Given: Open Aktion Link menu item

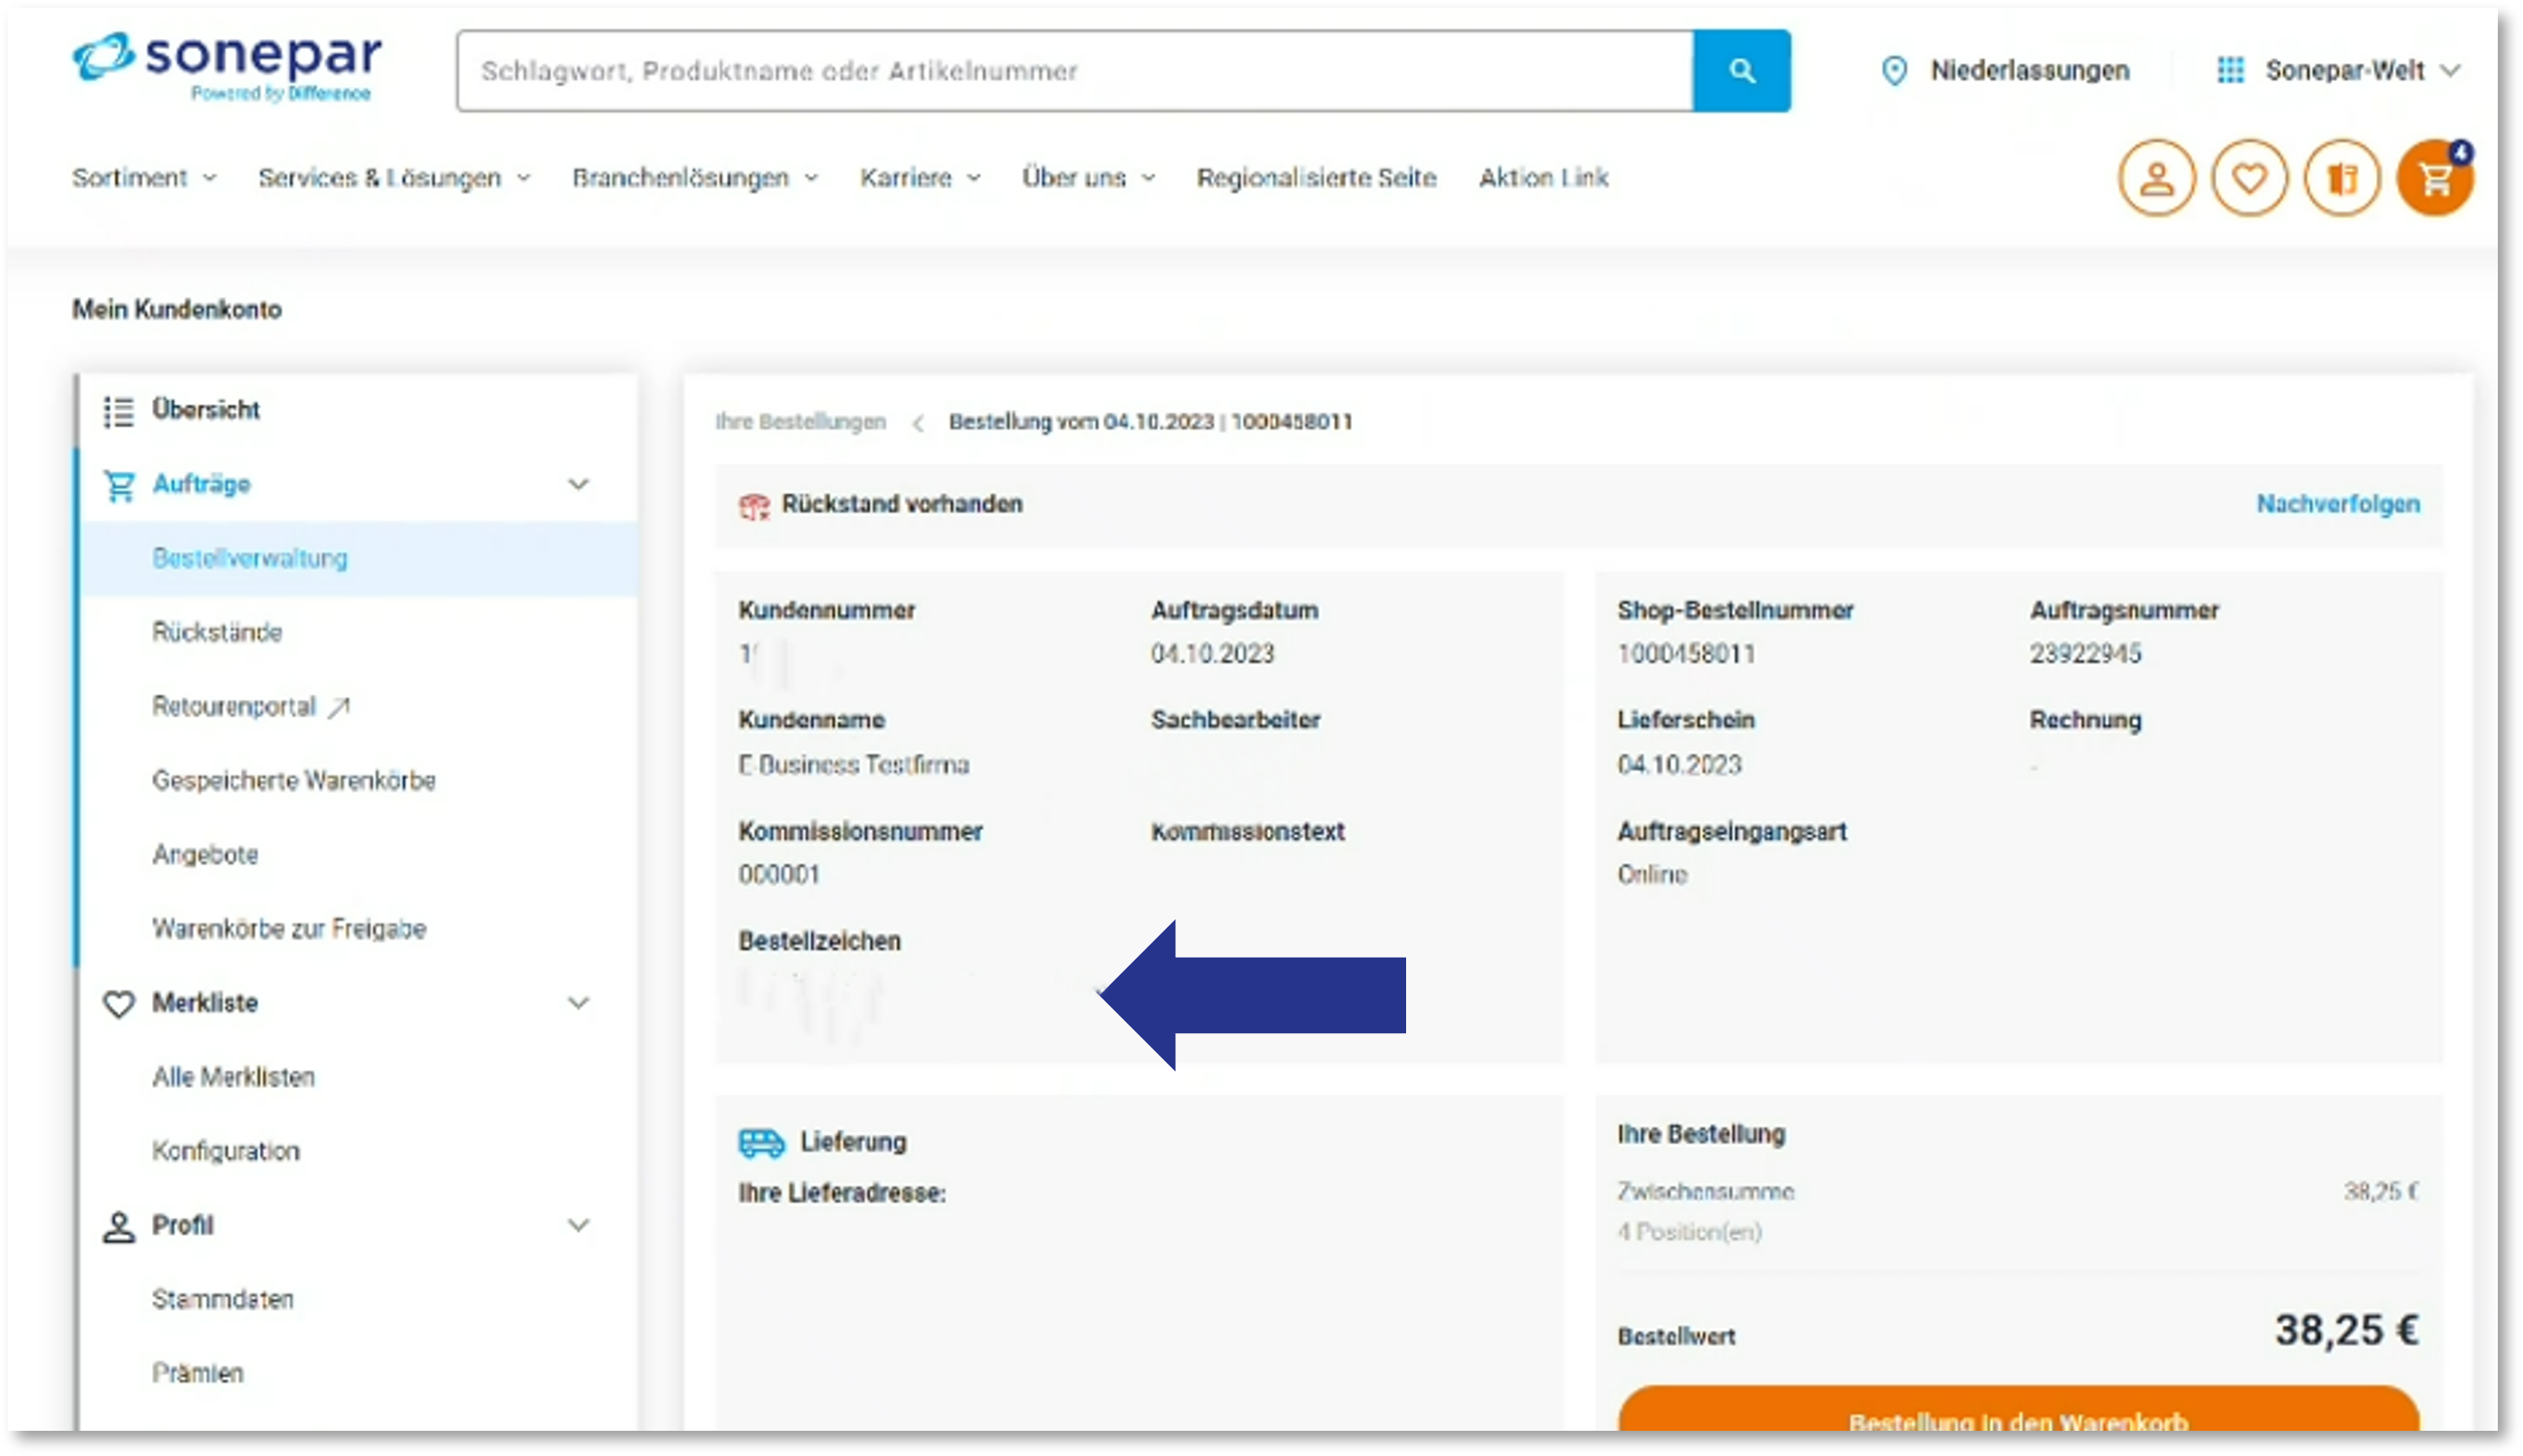Looking at the screenshot, I should pyautogui.click(x=1543, y=178).
